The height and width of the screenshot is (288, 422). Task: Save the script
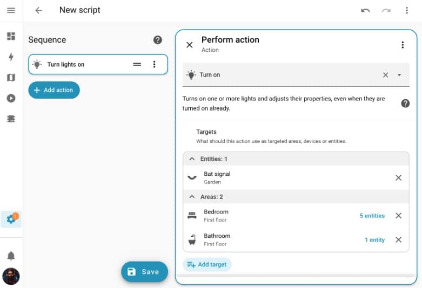pos(144,272)
